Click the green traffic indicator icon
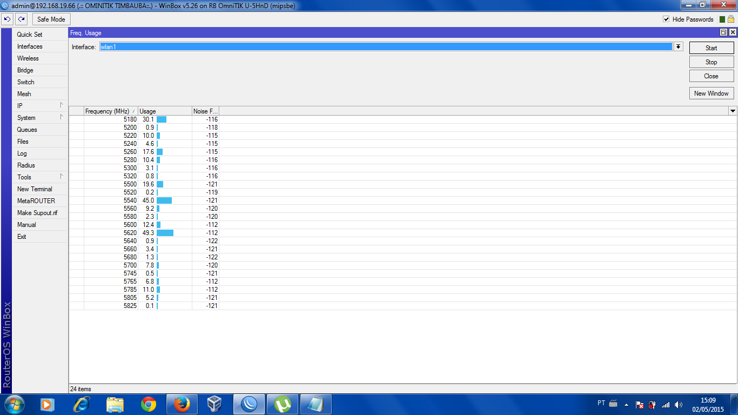Screen dimensions: 738x415 (x=722, y=19)
